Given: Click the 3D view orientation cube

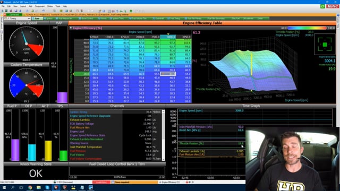Looking at the screenshot, I should (x=325, y=45).
